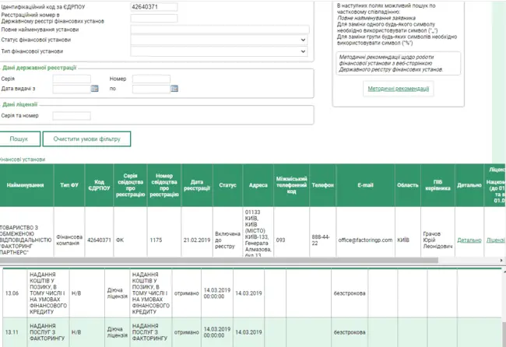Image resolution: width=506 pixels, height=347 pixels.
Task: Focus the 'Повне найменування установи' field
Action: click(220, 29)
